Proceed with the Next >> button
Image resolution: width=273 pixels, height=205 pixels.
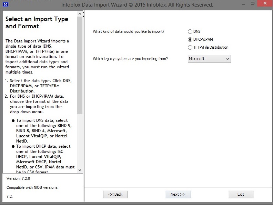click(178, 194)
